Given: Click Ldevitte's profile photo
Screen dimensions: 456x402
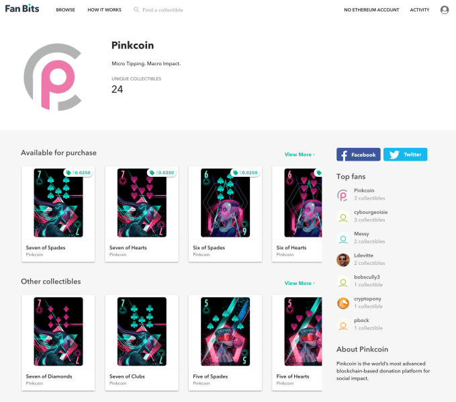Looking at the screenshot, I should pyautogui.click(x=343, y=259).
